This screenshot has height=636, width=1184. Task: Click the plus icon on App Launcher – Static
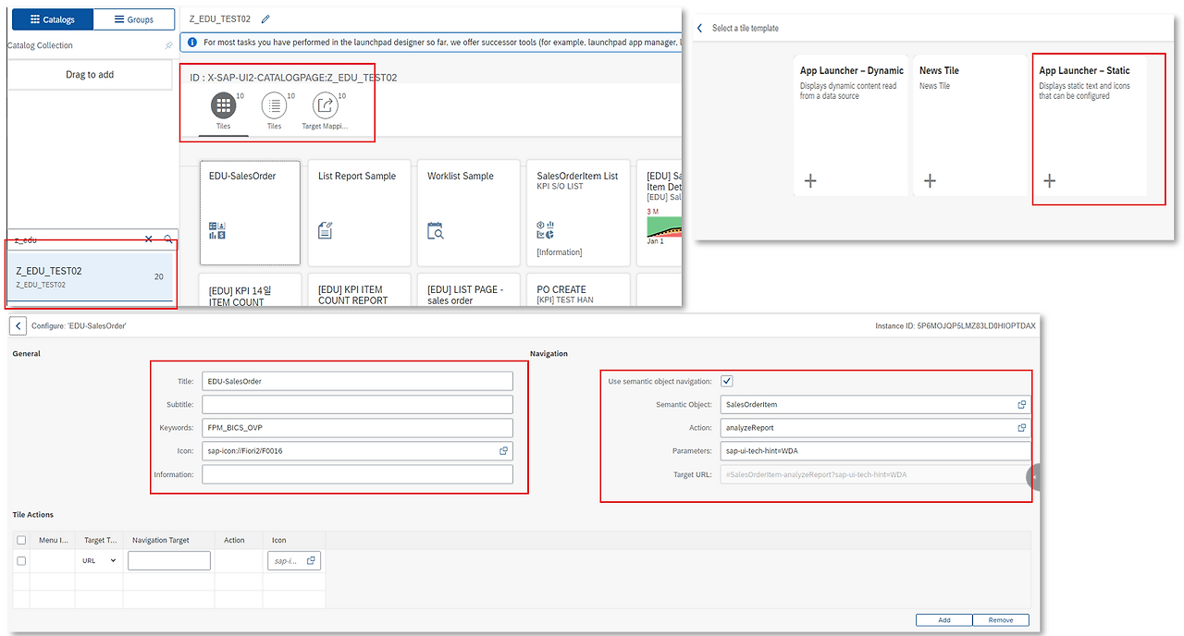pos(1049,180)
